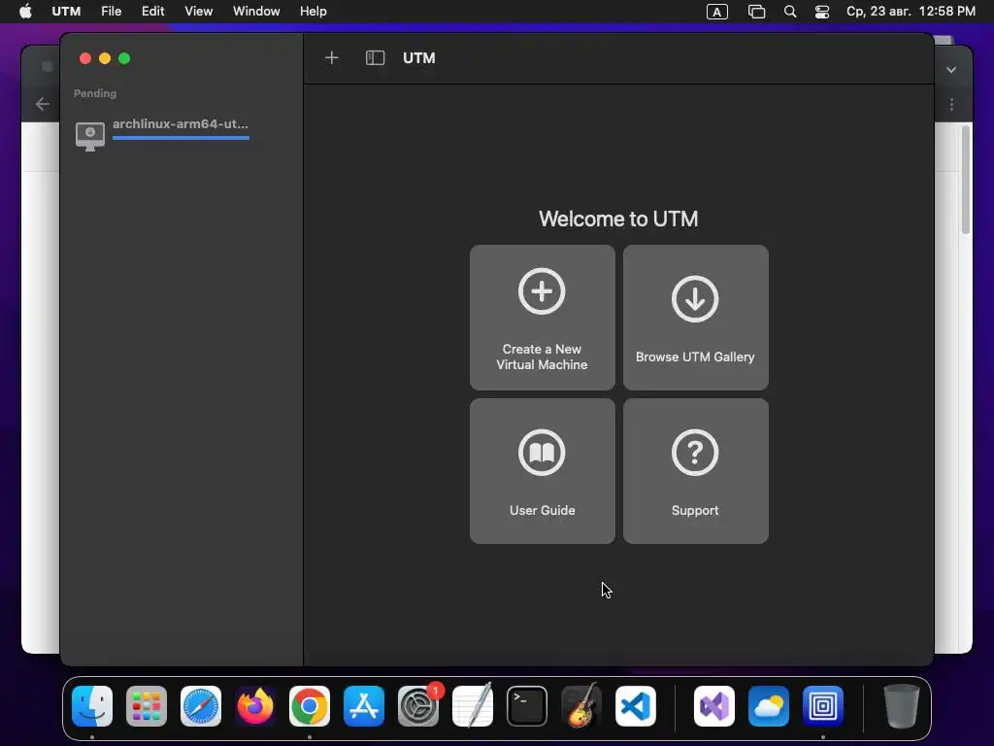Open the User Guide tile
The width and height of the screenshot is (994, 746).
[x=542, y=471]
